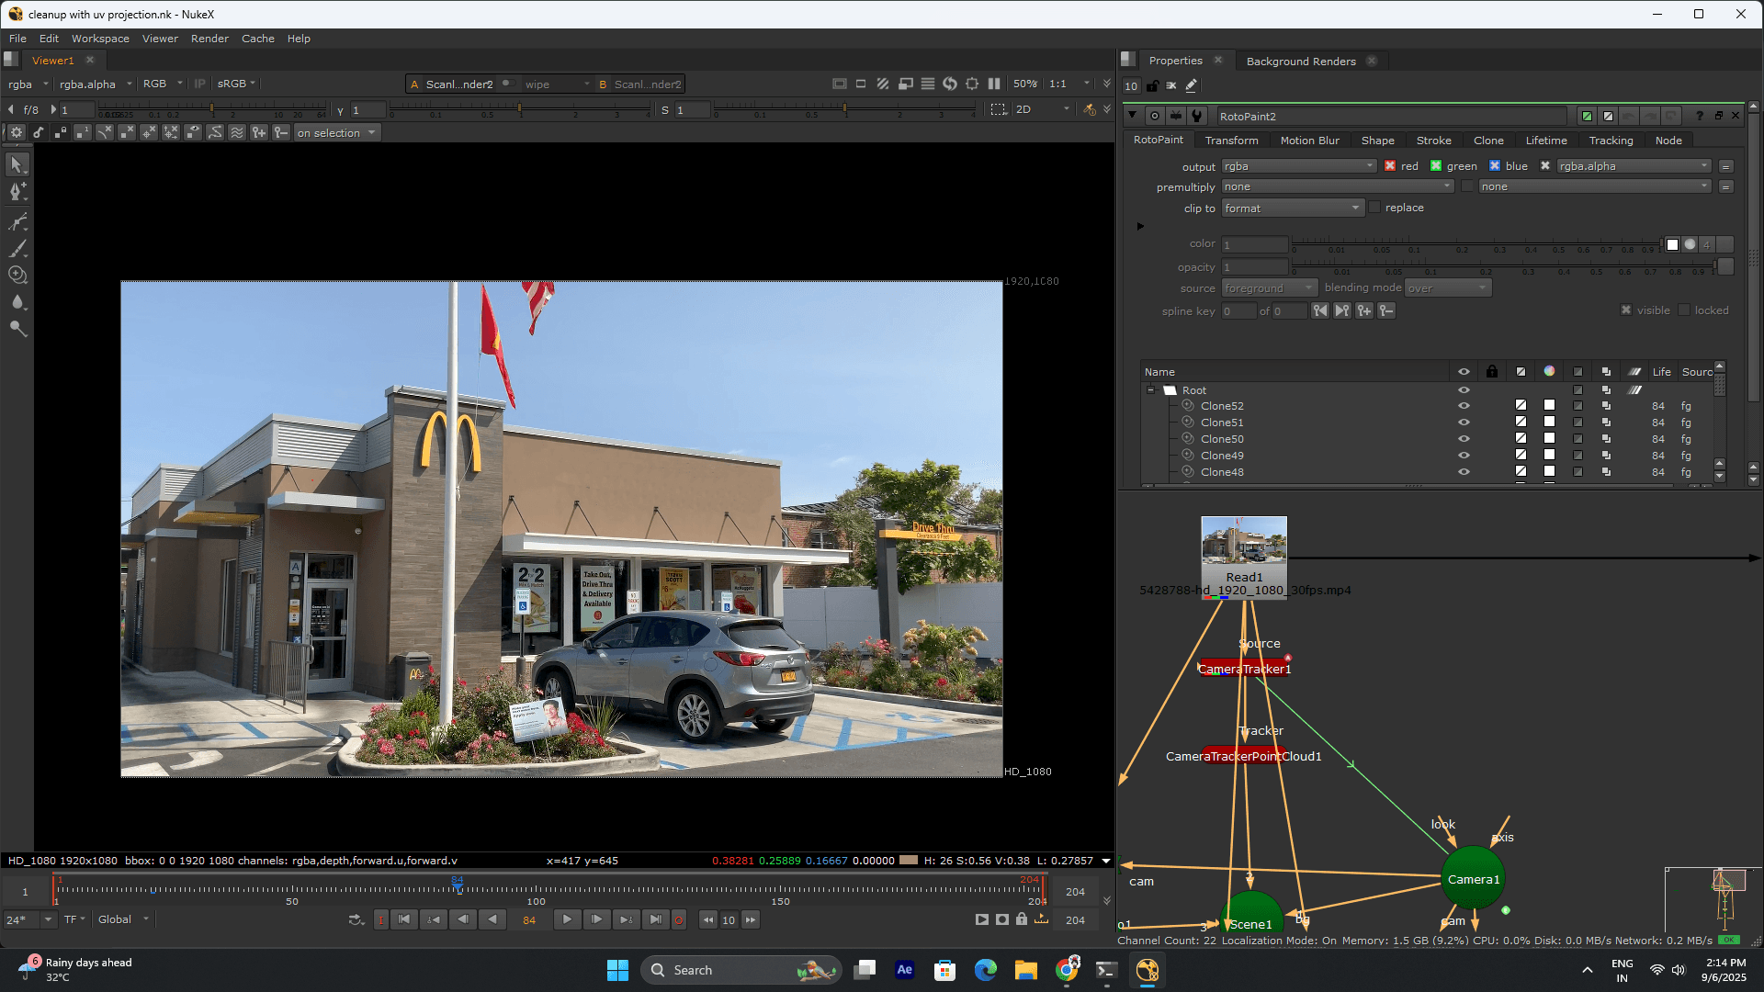Remove spline keyframe in viewer toolbar
Image resolution: width=1764 pixels, height=992 pixels.
tap(281, 133)
